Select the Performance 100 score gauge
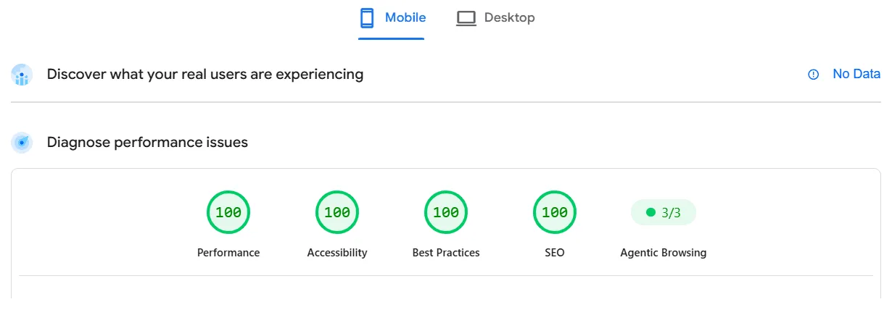Screen dimensions: 892x323 228,212
